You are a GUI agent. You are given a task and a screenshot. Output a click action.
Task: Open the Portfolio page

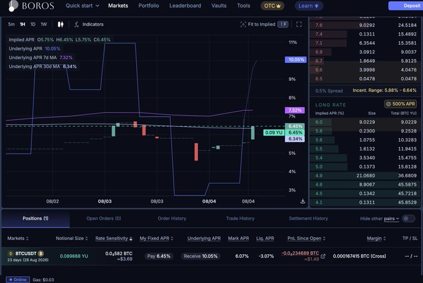pyautogui.click(x=149, y=6)
